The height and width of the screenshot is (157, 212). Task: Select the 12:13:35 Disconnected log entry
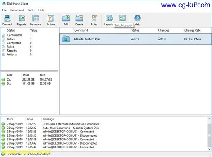click(70, 135)
